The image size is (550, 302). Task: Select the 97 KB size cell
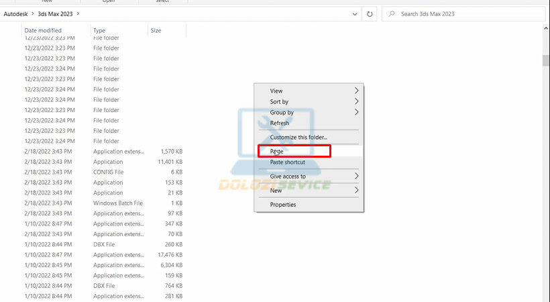coord(175,213)
